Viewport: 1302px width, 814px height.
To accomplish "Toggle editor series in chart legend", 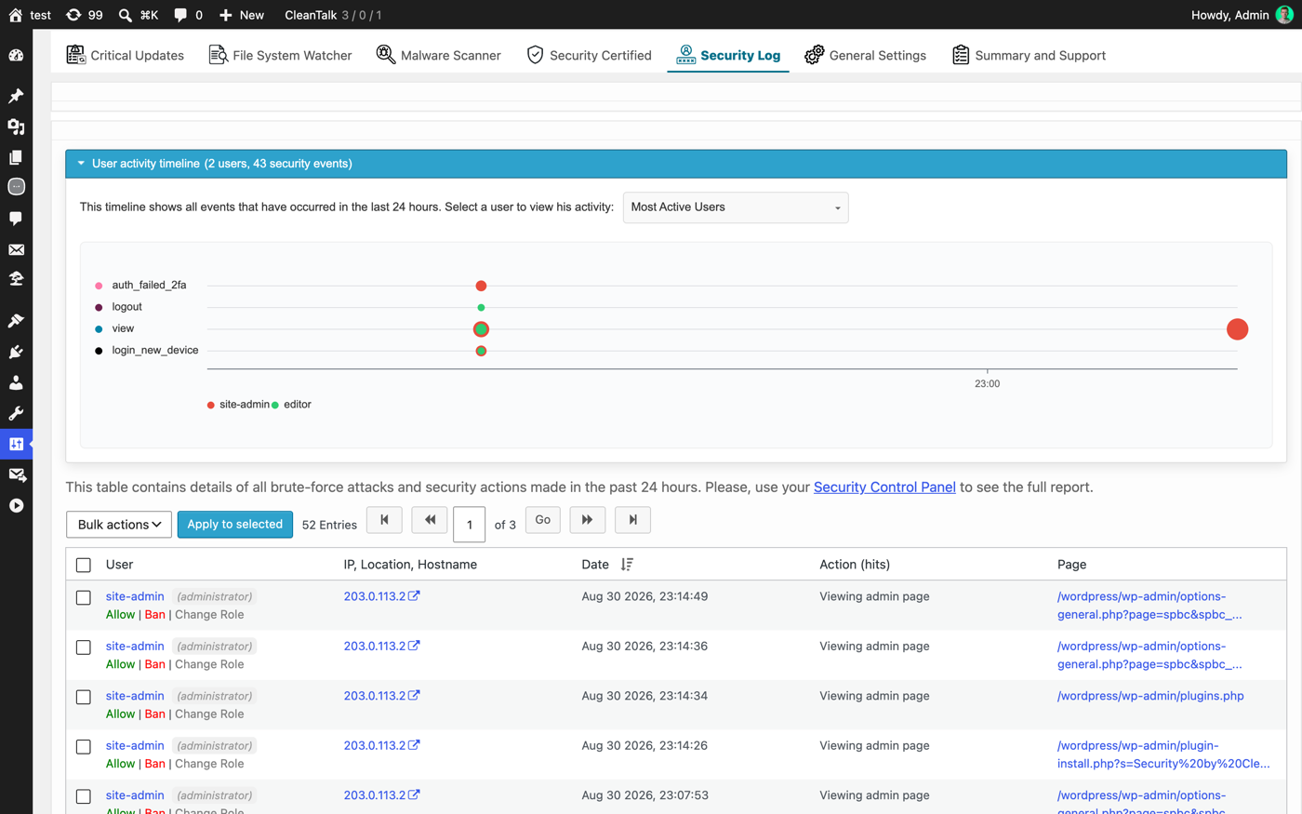I will (291, 405).
